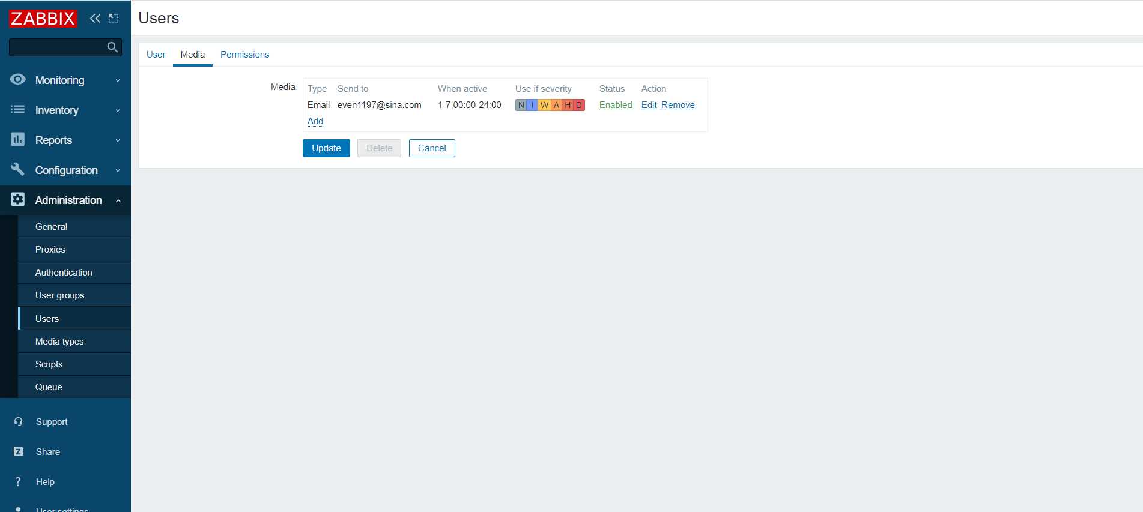Toggle sidebar kiosk/hide mode icon

coord(113,19)
